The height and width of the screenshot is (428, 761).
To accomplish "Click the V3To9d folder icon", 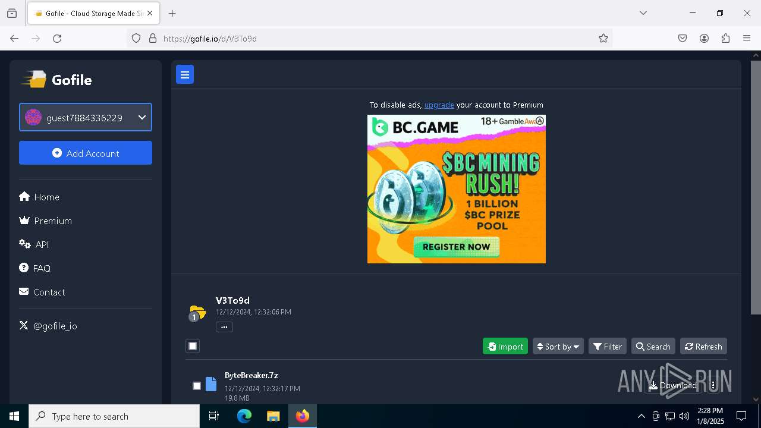I will (x=197, y=311).
